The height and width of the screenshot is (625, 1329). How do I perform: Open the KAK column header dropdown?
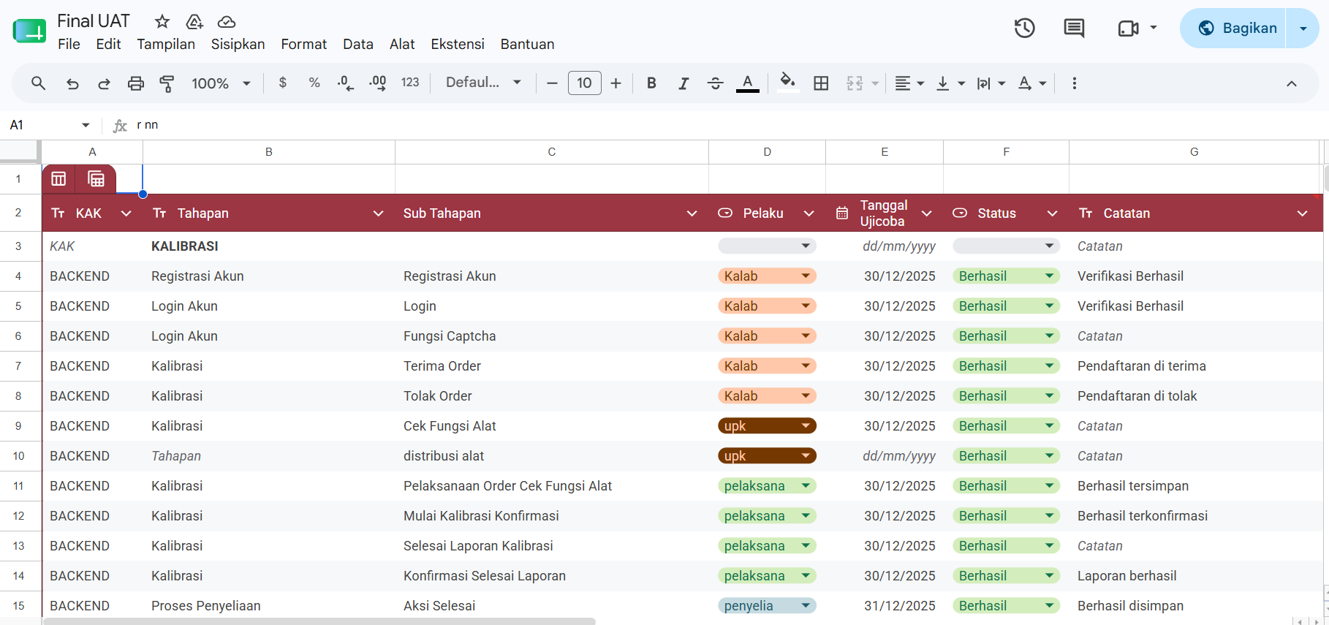tap(126, 213)
